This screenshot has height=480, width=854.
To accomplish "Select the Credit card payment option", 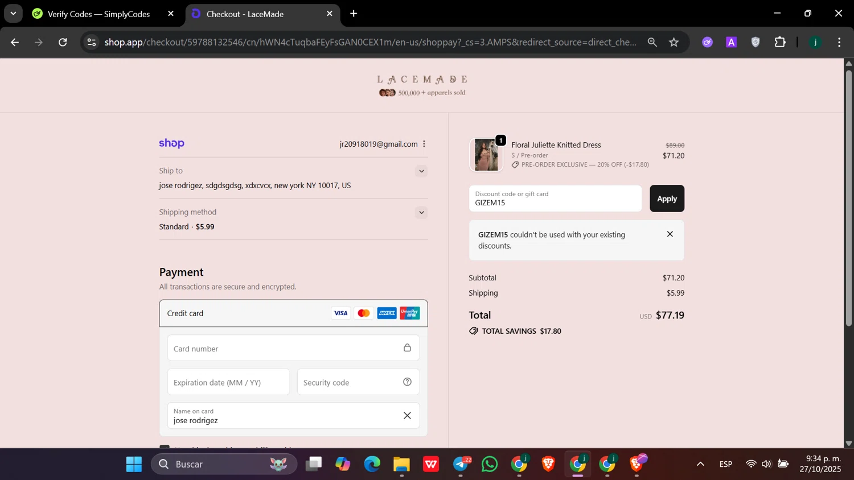I will point(293,313).
